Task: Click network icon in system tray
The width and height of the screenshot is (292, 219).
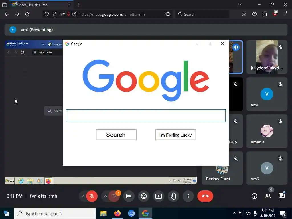Action: pyautogui.click(x=241, y=213)
